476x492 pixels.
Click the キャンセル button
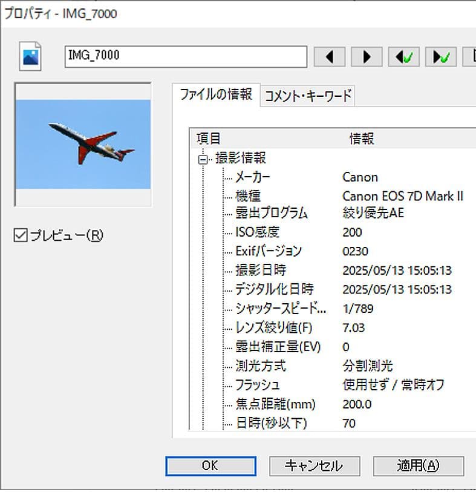coord(315,465)
